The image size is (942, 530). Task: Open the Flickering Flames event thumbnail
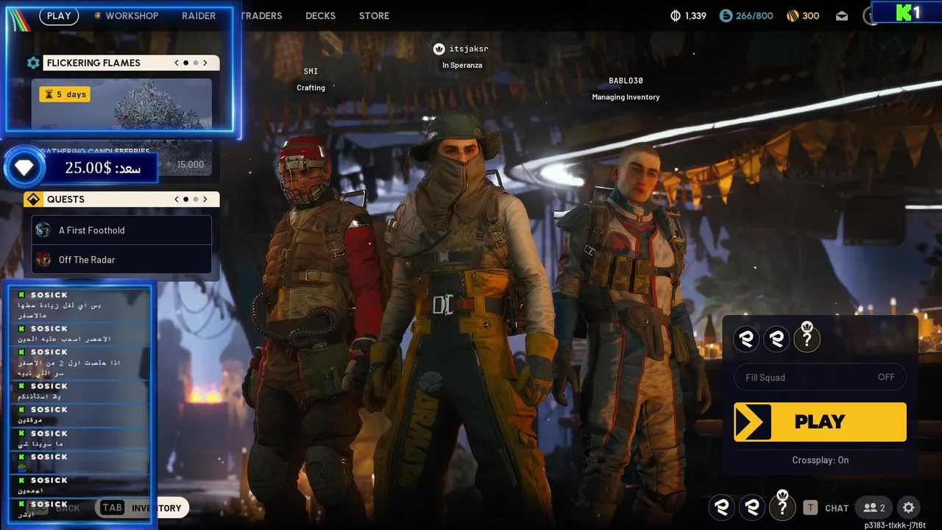[121, 105]
